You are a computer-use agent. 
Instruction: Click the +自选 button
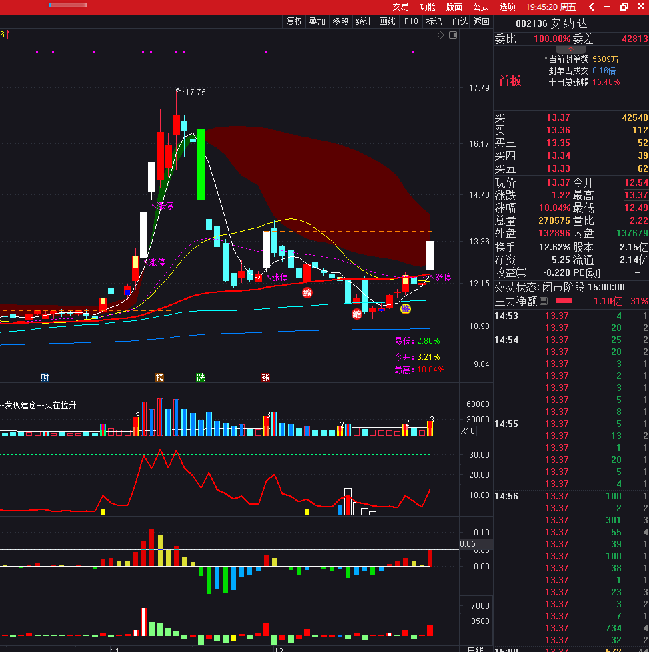(458, 21)
